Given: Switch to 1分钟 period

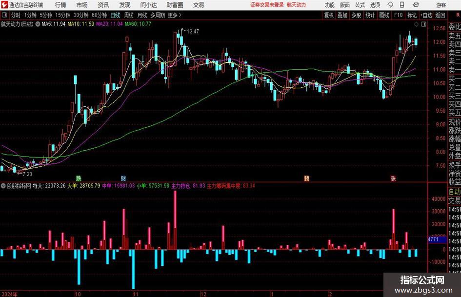Looking at the screenshot, I should 30,15.
